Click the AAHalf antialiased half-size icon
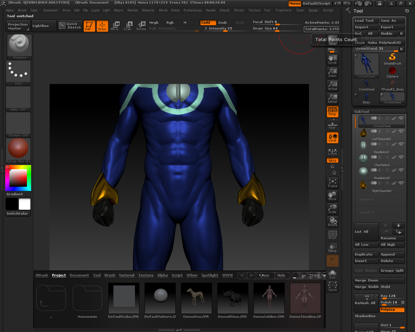415x332 pixels. click(333, 98)
